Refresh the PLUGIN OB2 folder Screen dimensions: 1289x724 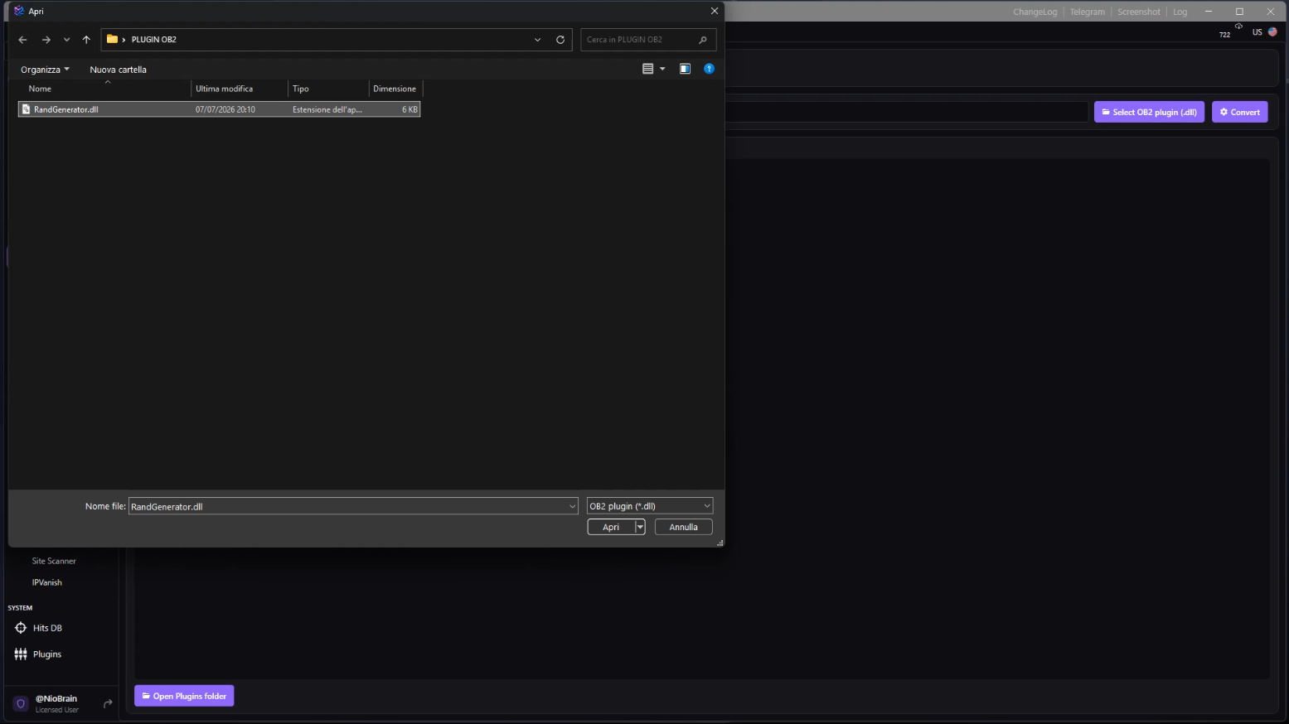click(x=560, y=40)
